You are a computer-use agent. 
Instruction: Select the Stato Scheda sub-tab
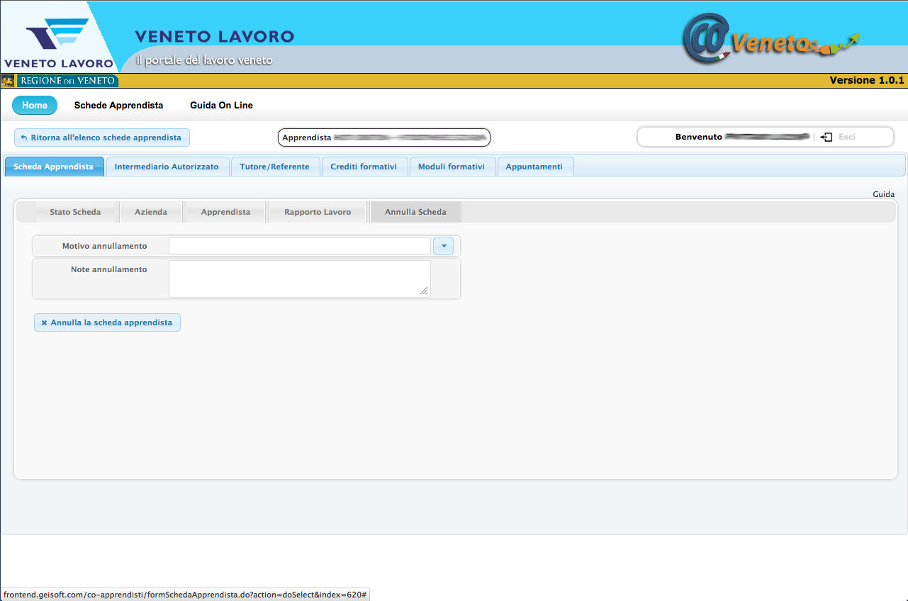tap(75, 212)
